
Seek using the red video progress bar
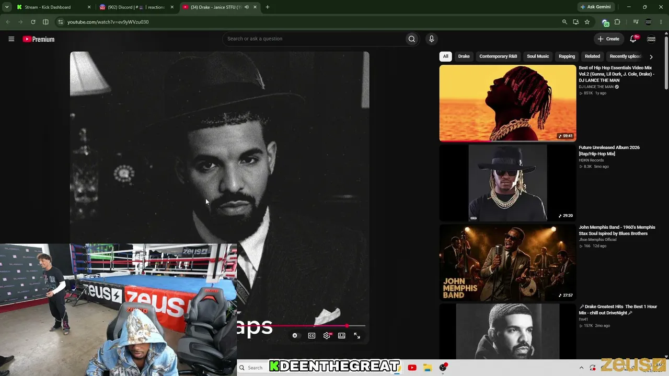(x=301, y=326)
